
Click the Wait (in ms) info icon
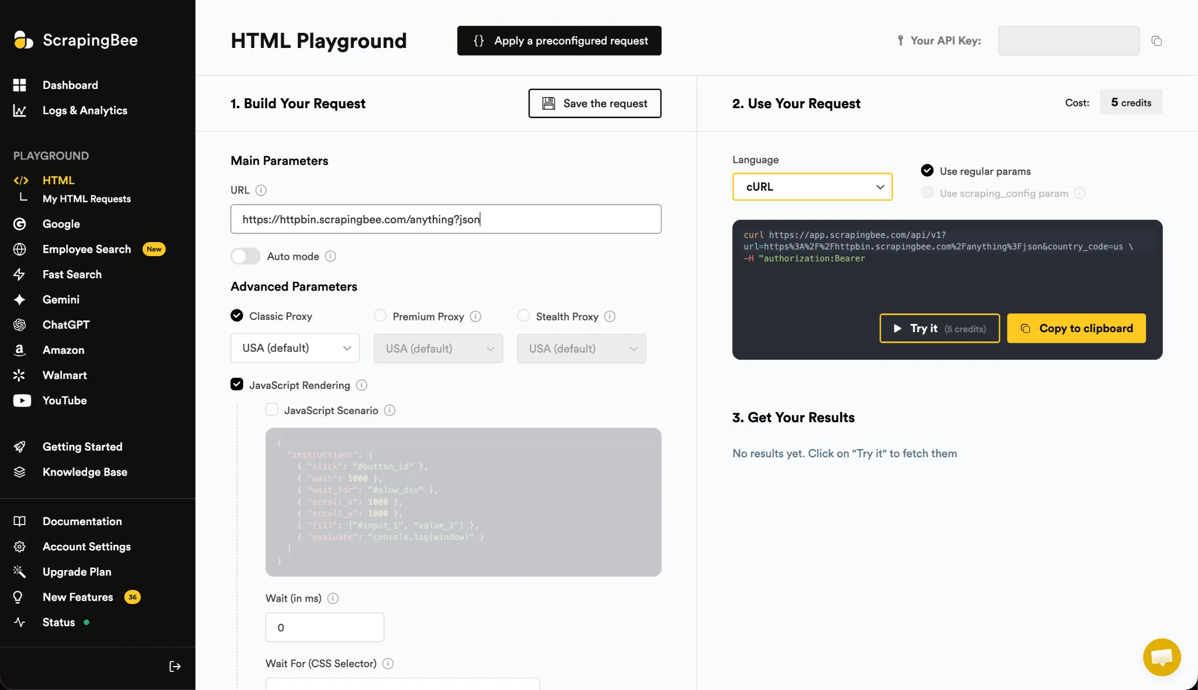pyautogui.click(x=333, y=598)
